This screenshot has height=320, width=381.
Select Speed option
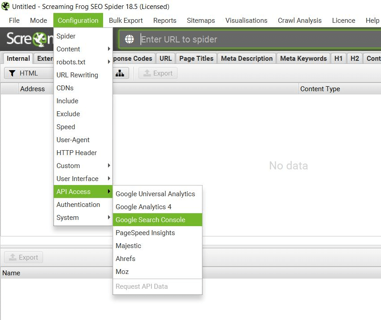(83, 126)
